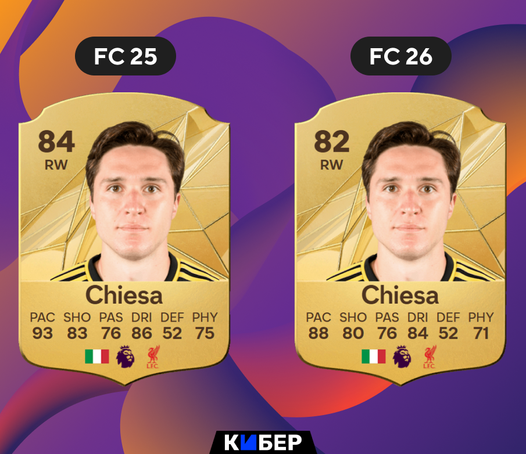Select the FC 26 label pill
Screen dimensions: 526x454
[x=401, y=56]
